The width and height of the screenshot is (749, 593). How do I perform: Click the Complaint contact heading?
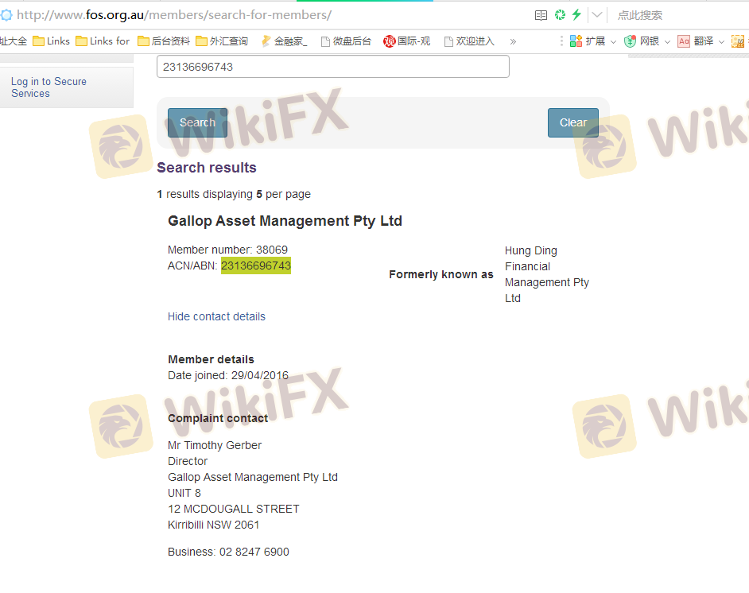[218, 418]
